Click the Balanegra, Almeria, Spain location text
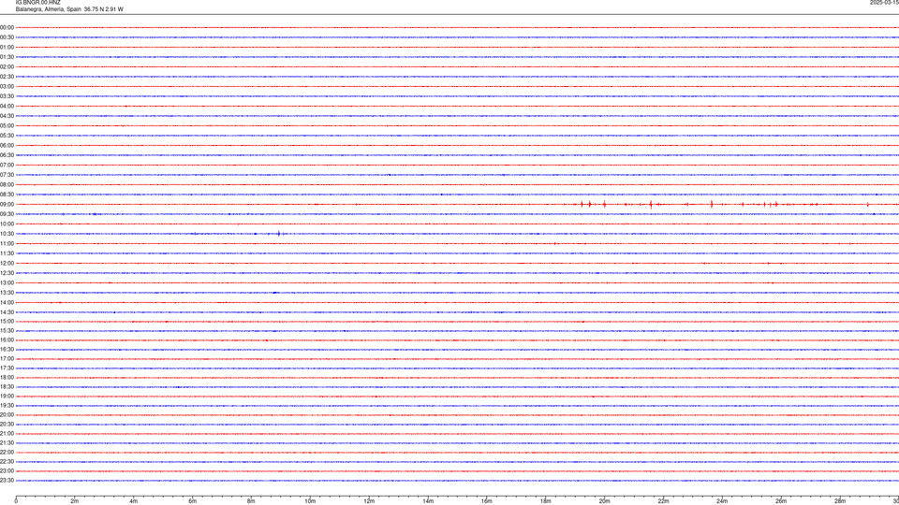This screenshot has width=899, height=505. click(49, 9)
